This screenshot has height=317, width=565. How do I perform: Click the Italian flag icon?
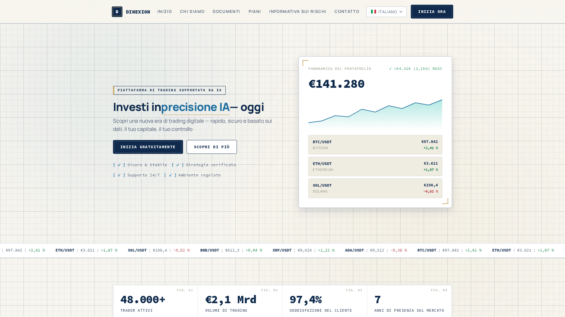click(373, 12)
